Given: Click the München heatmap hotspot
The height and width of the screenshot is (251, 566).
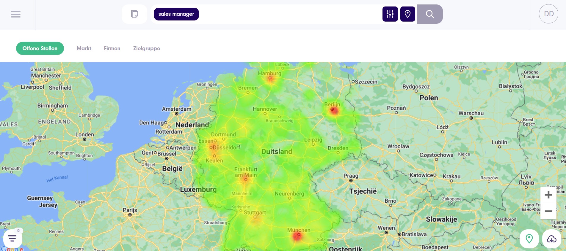Looking at the screenshot, I should coord(297,236).
